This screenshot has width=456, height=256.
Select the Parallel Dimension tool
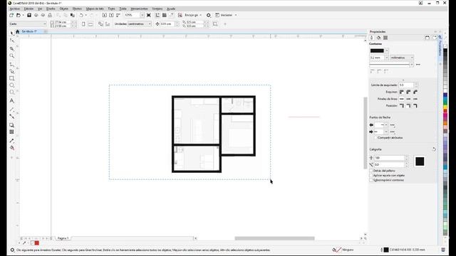point(11,110)
